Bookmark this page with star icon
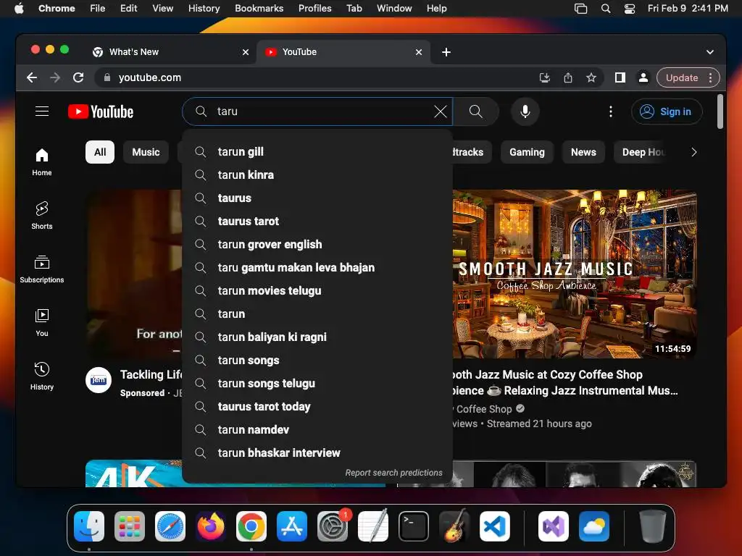Image resolution: width=742 pixels, height=556 pixels. (x=591, y=77)
